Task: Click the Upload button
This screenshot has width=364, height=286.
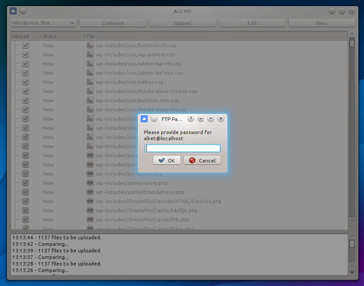Action: [183, 23]
